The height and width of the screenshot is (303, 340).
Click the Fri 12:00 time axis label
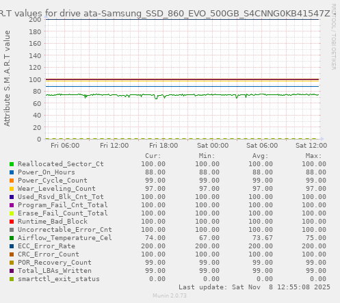point(114,146)
